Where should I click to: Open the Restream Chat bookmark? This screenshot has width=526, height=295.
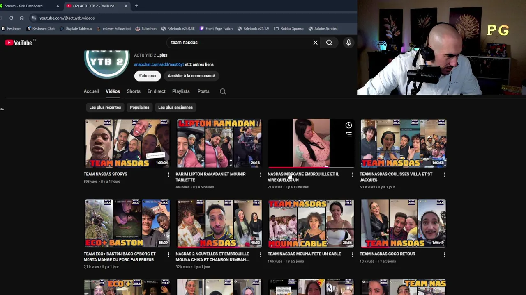click(x=41, y=29)
